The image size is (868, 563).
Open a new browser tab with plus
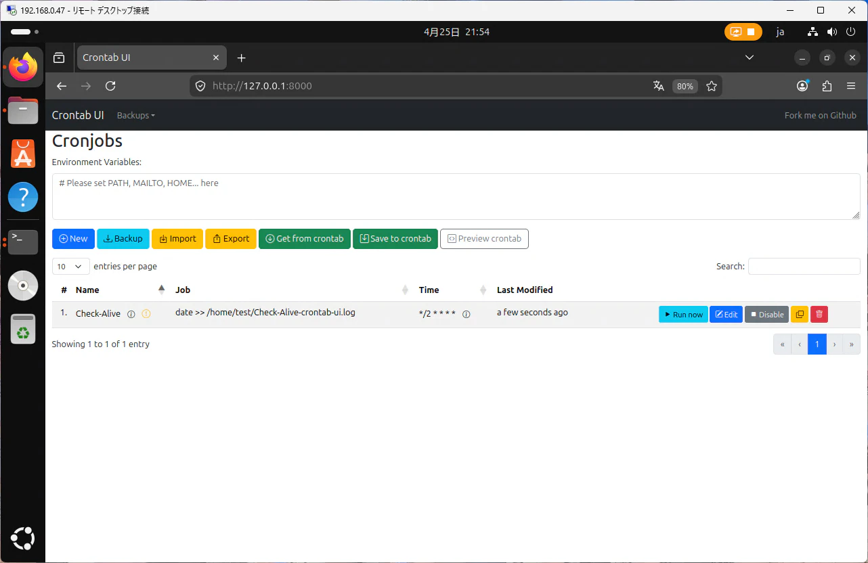tap(241, 58)
